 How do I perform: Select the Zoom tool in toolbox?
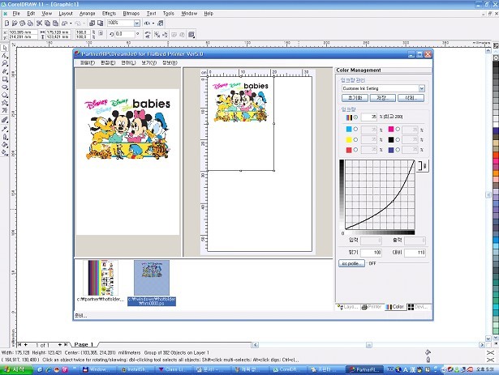pos(4,64)
